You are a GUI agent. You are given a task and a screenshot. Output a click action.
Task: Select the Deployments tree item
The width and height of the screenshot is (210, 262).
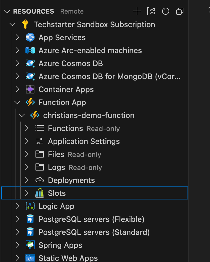[x=71, y=180]
